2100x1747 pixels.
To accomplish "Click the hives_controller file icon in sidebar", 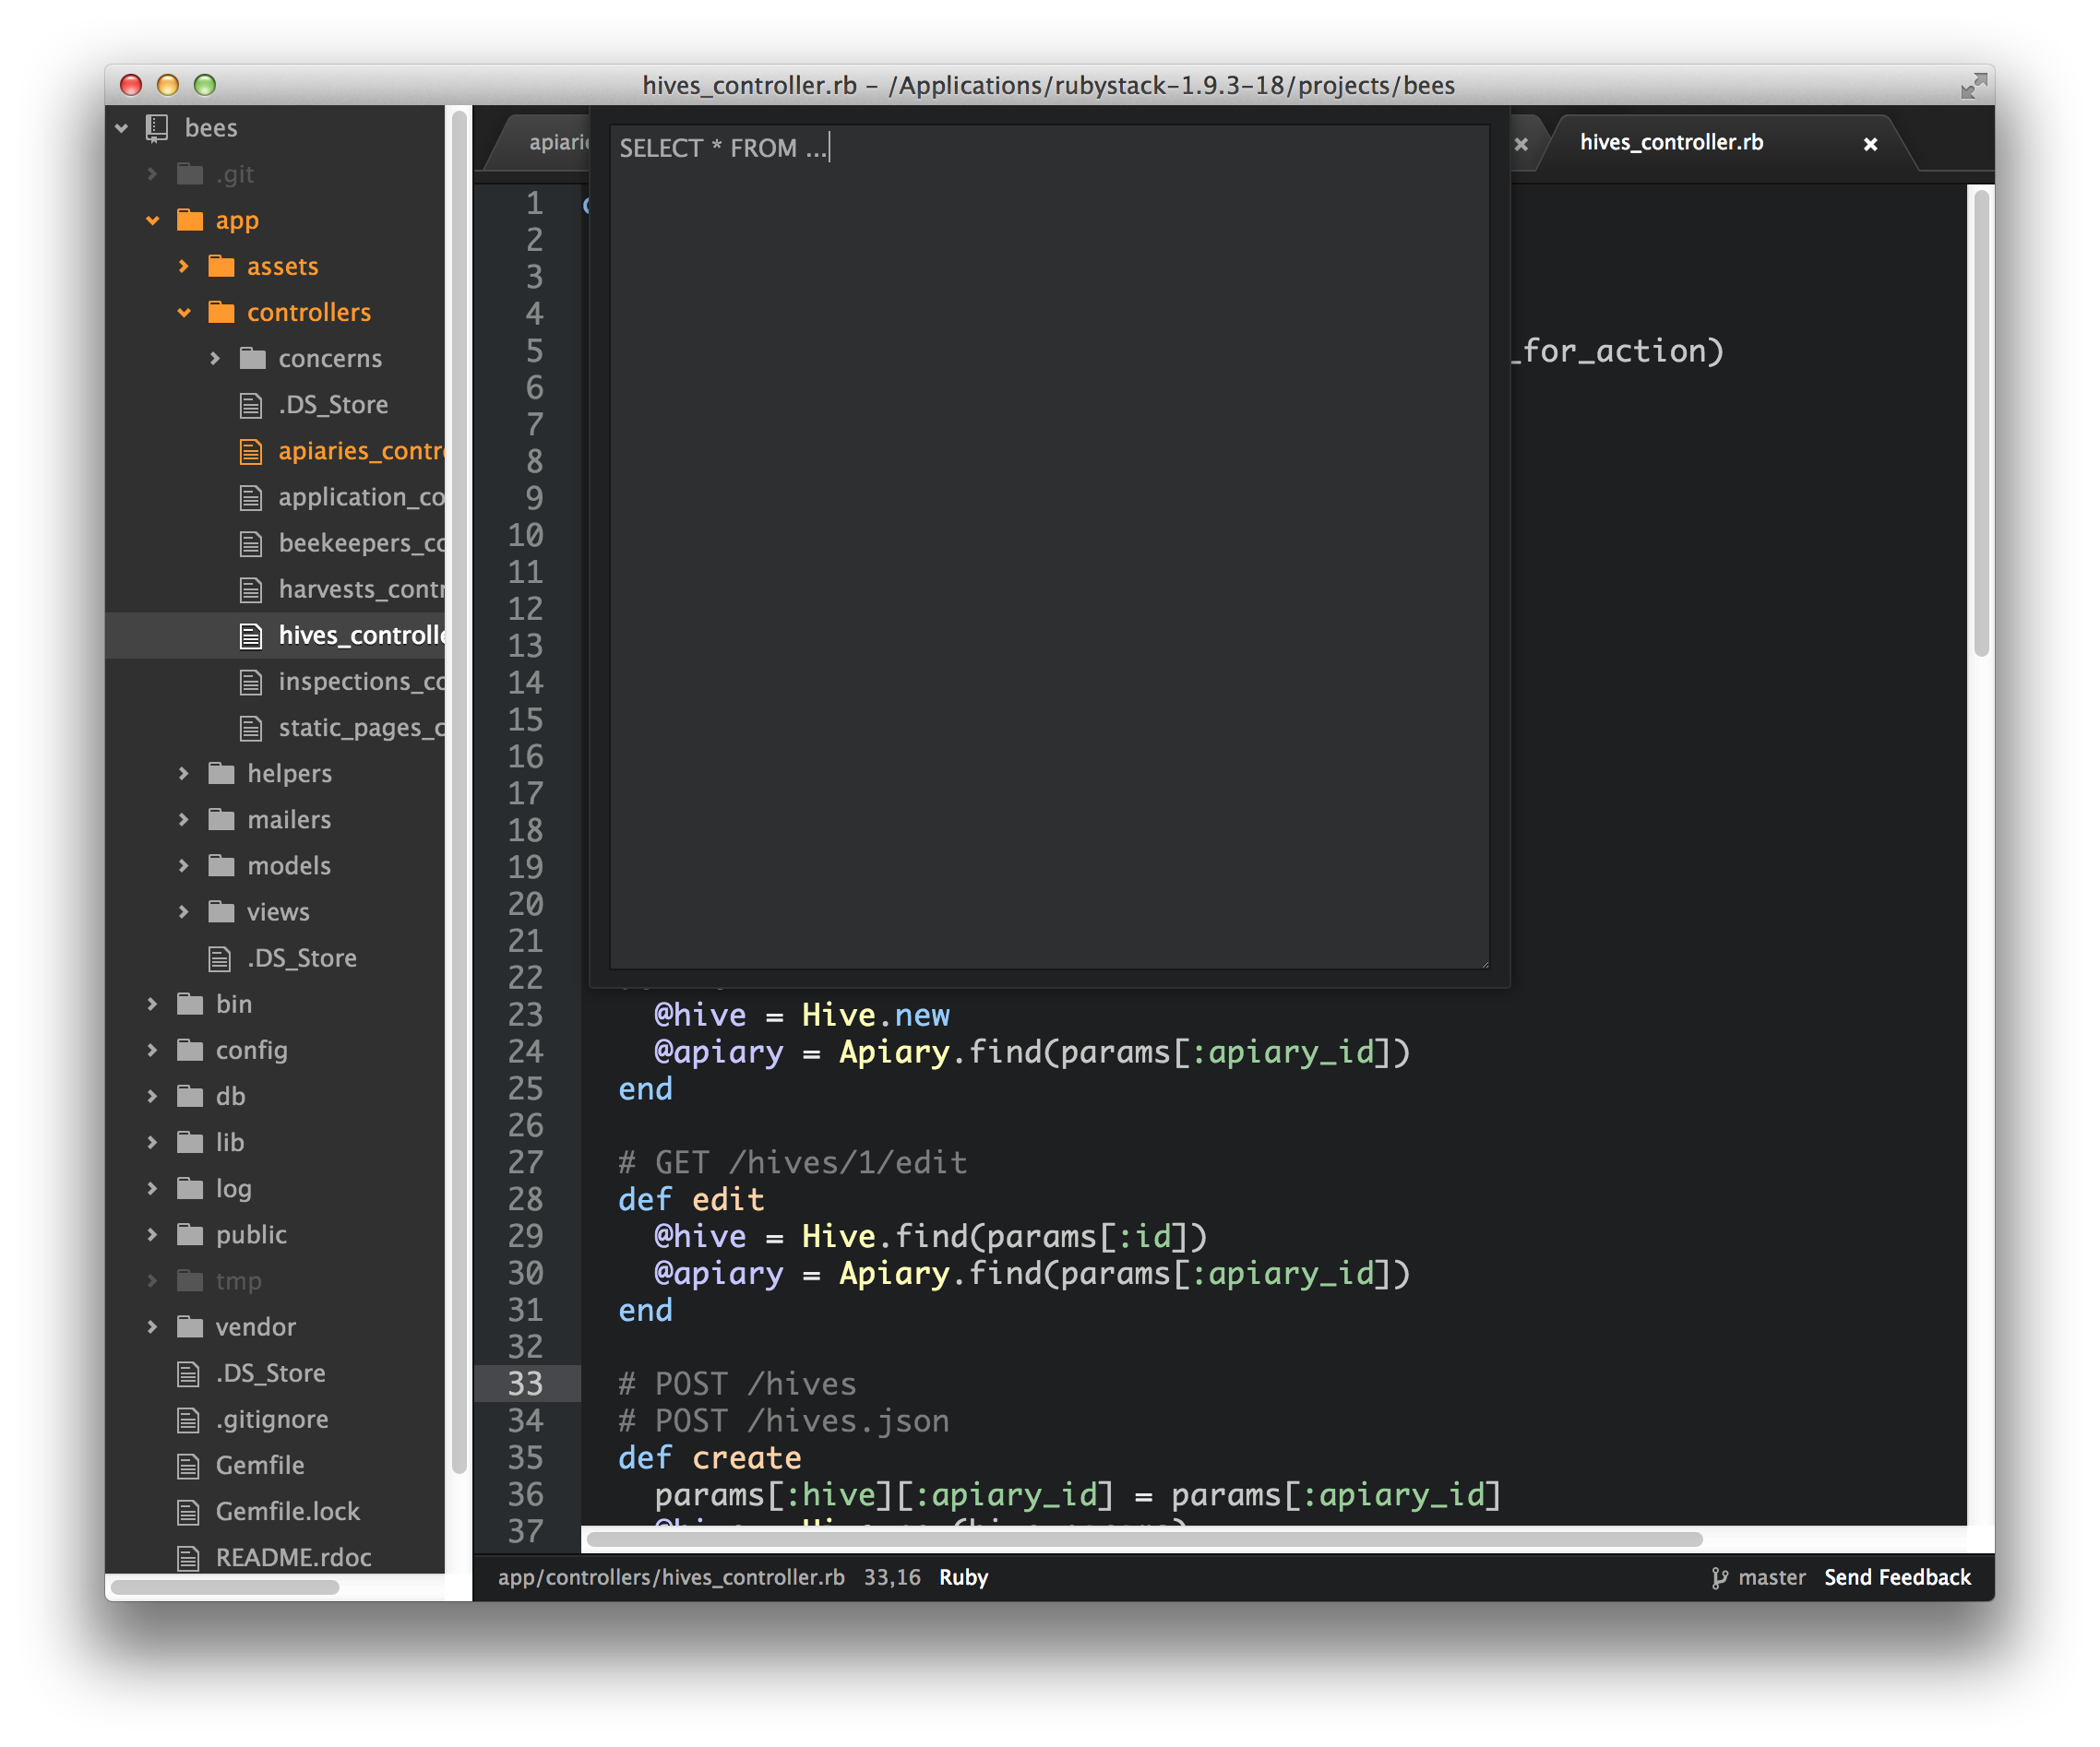I will pos(251,636).
